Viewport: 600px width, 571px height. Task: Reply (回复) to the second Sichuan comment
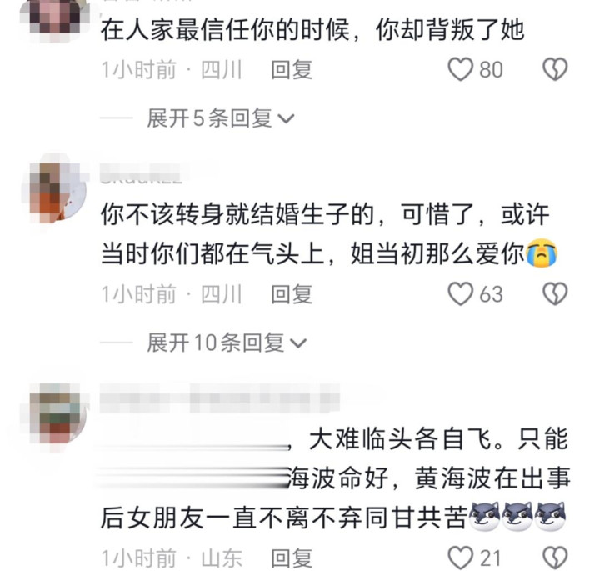tap(292, 295)
